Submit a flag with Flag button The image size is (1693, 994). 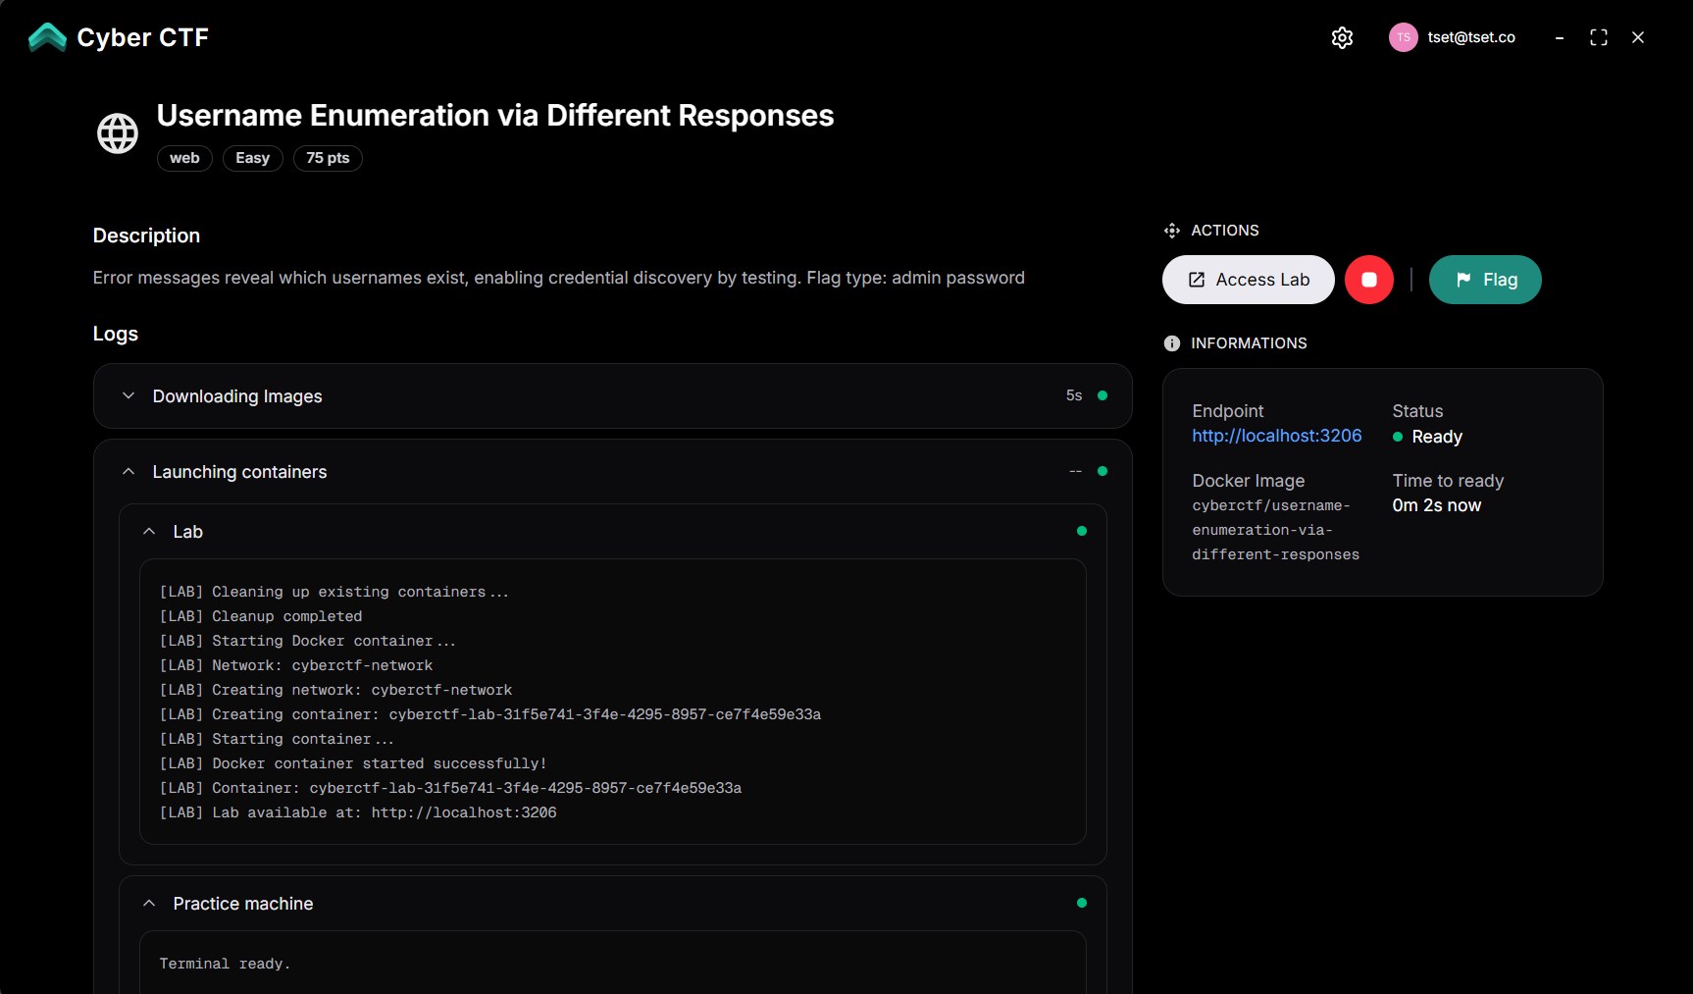1485,280
